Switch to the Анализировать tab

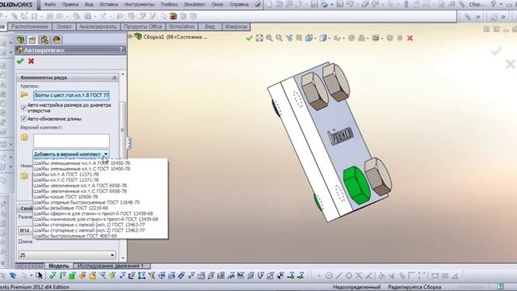pyautogui.click(x=98, y=27)
